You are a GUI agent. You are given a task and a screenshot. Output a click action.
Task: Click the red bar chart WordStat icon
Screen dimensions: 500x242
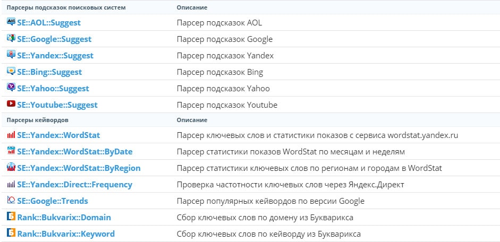11,135
